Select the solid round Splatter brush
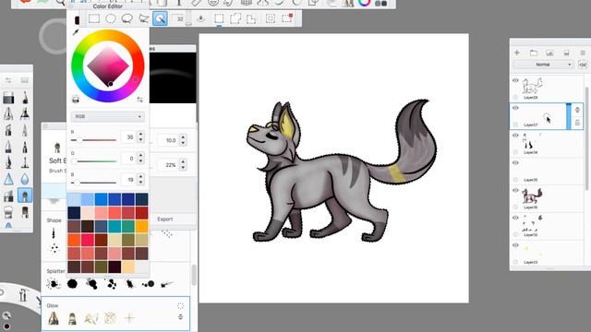 [x=72, y=283]
